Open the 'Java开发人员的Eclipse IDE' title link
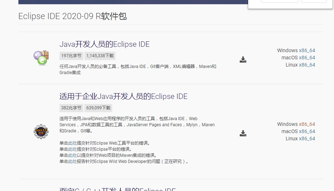 click(x=104, y=44)
